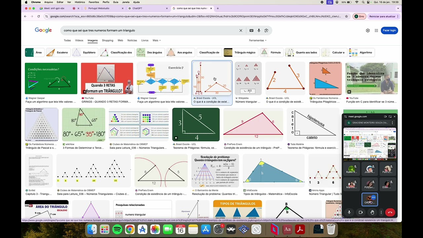
Task: Raise hand in the Meet mini window
Action: pos(372,213)
